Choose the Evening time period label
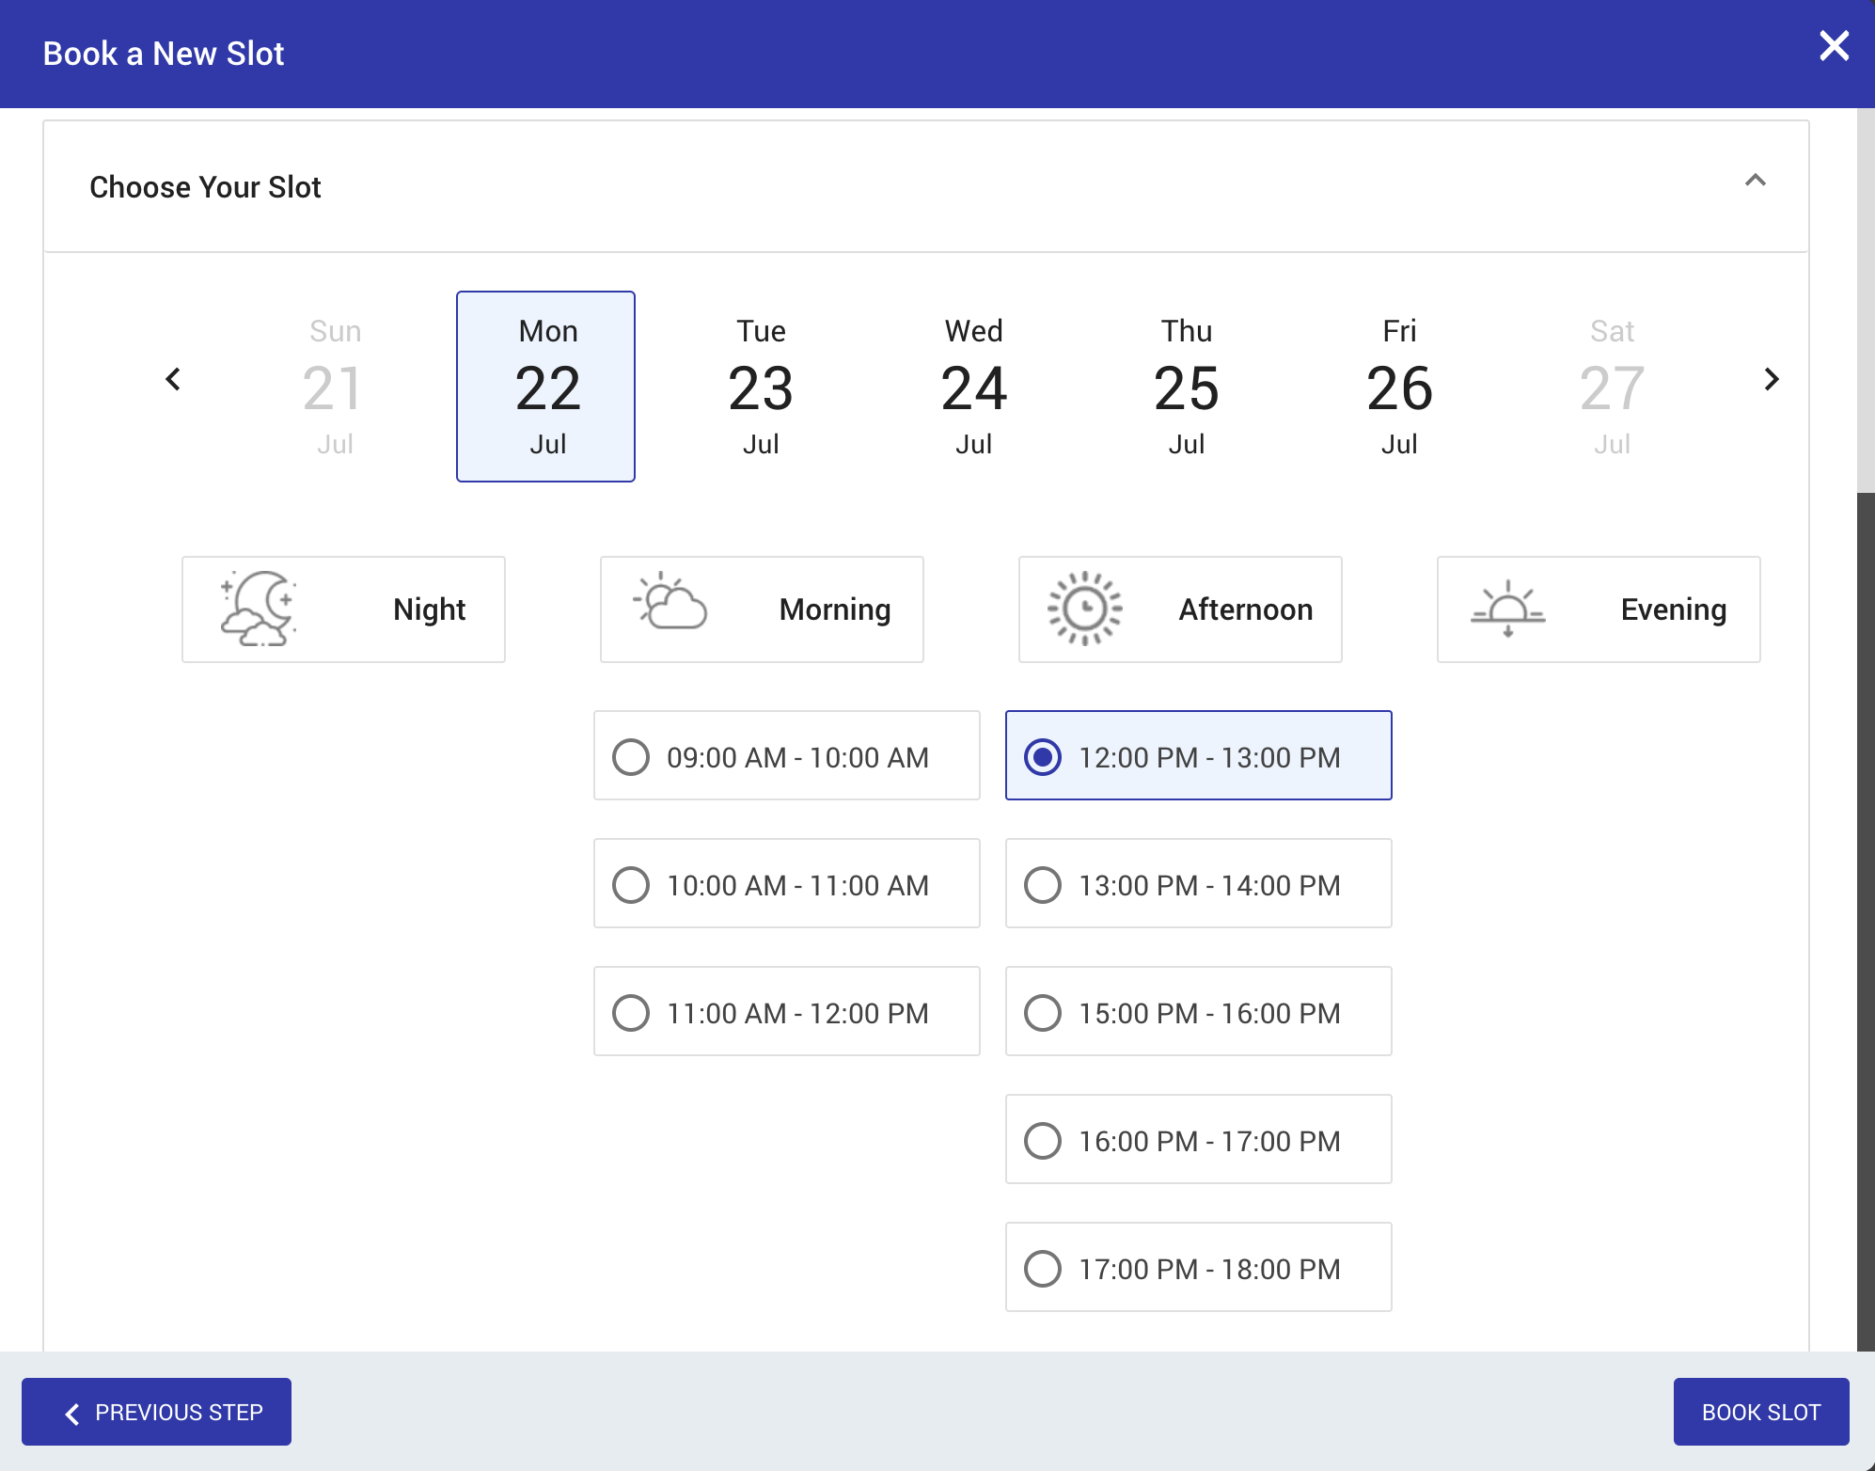 1674,609
